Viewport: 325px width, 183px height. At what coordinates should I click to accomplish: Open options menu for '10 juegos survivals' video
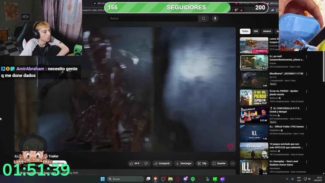pyautogui.click(x=306, y=144)
